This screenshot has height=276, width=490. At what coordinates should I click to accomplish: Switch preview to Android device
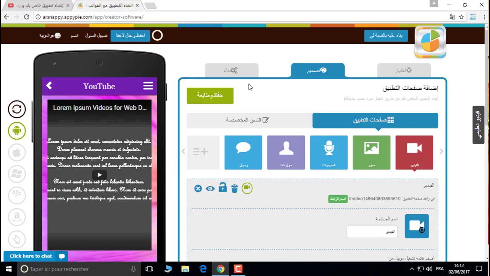(17, 131)
